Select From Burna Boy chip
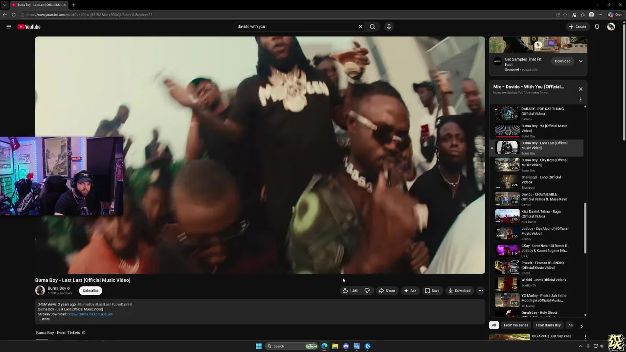 point(548,325)
